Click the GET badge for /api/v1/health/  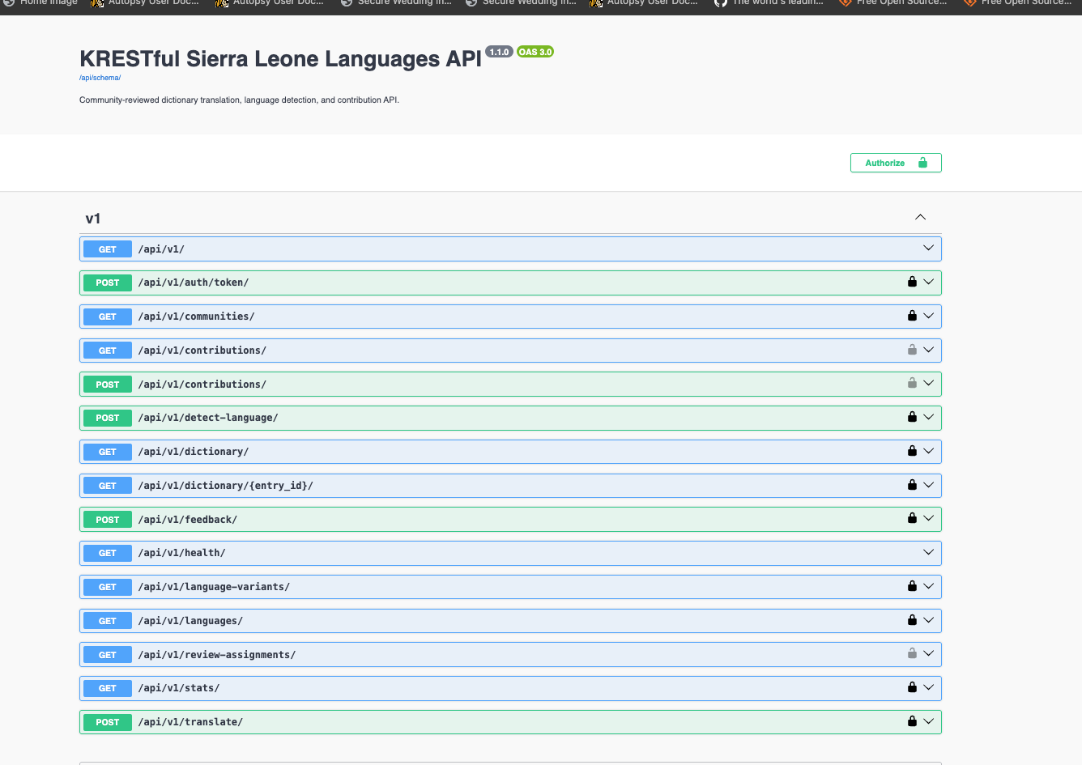tap(108, 553)
